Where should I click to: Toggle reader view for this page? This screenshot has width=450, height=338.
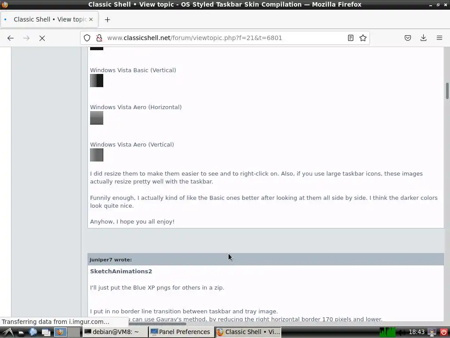coord(350,38)
